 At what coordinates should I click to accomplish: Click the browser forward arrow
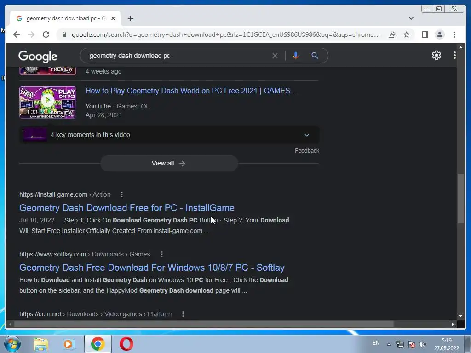[x=31, y=34]
